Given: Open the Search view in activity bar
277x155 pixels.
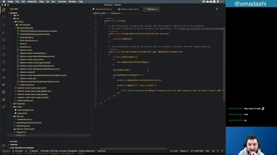Looking at the screenshot, I should point(4,17).
